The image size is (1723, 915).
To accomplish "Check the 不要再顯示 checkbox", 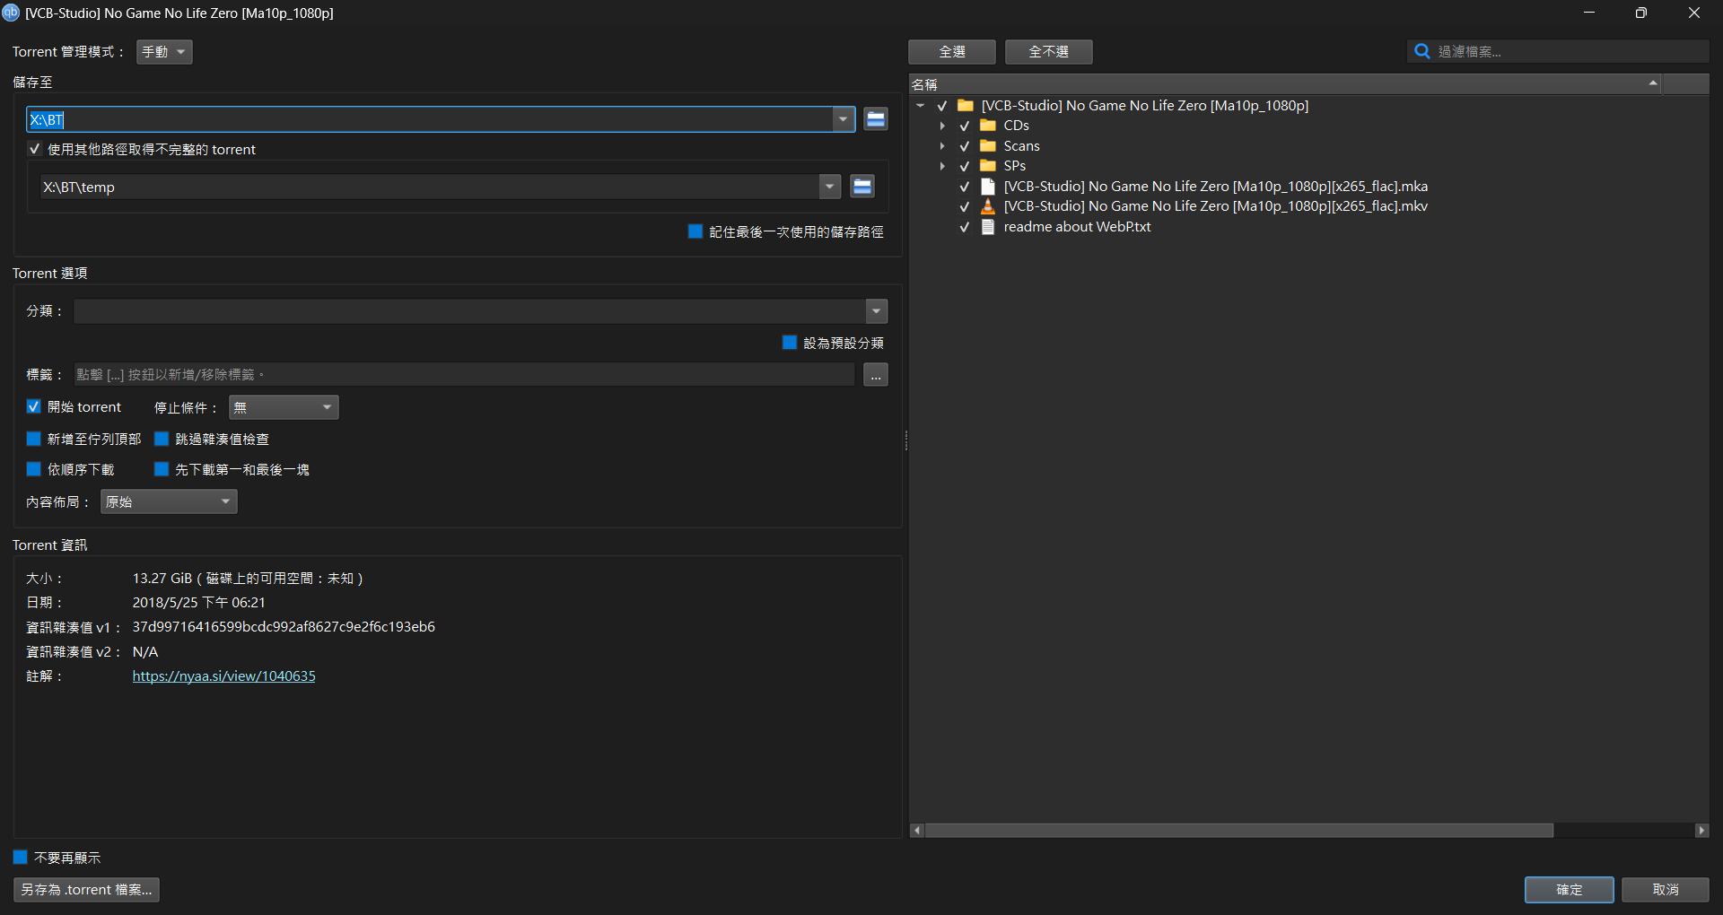I will (21, 858).
